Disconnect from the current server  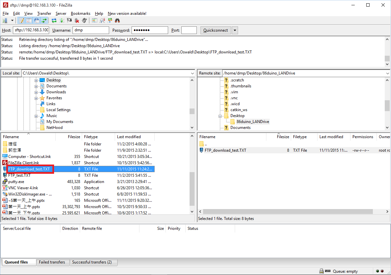77,20
